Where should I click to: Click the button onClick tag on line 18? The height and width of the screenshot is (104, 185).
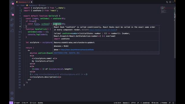(41, 53)
